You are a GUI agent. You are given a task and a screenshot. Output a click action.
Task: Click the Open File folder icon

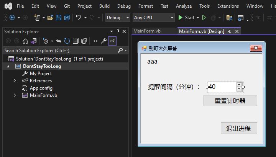tap(50, 18)
